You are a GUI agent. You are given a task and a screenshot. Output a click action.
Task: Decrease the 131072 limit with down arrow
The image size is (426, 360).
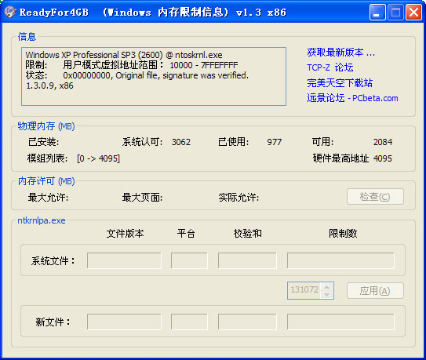click(327, 295)
